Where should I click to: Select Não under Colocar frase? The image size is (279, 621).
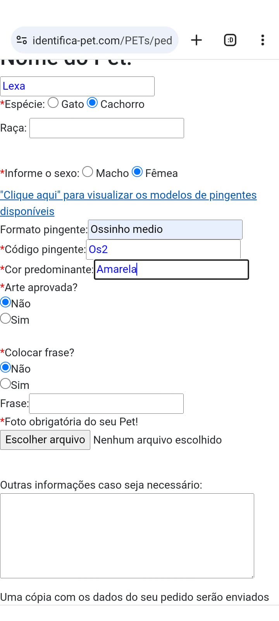pyautogui.click(x=5, y=367)
